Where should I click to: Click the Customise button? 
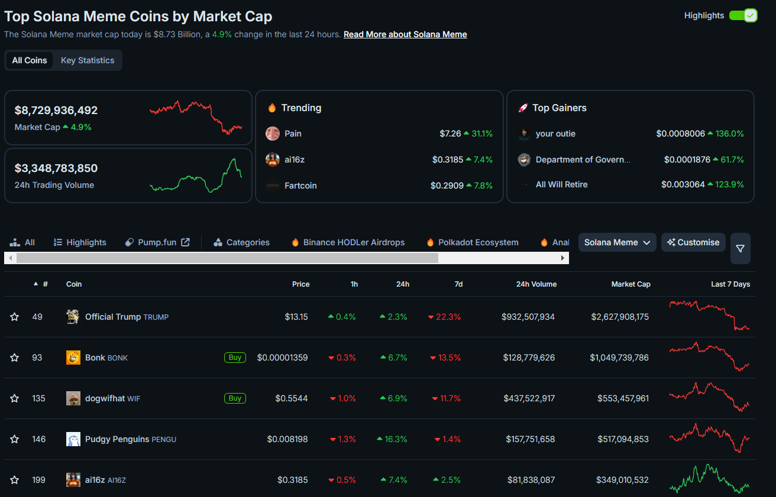pyautogui.click(x=693, y=242)
